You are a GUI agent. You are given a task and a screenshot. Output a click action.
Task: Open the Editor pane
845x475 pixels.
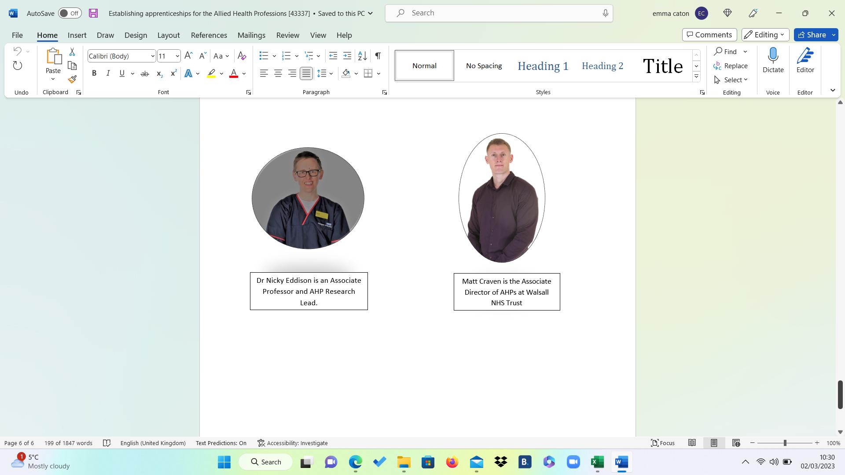tap(805, 60)
